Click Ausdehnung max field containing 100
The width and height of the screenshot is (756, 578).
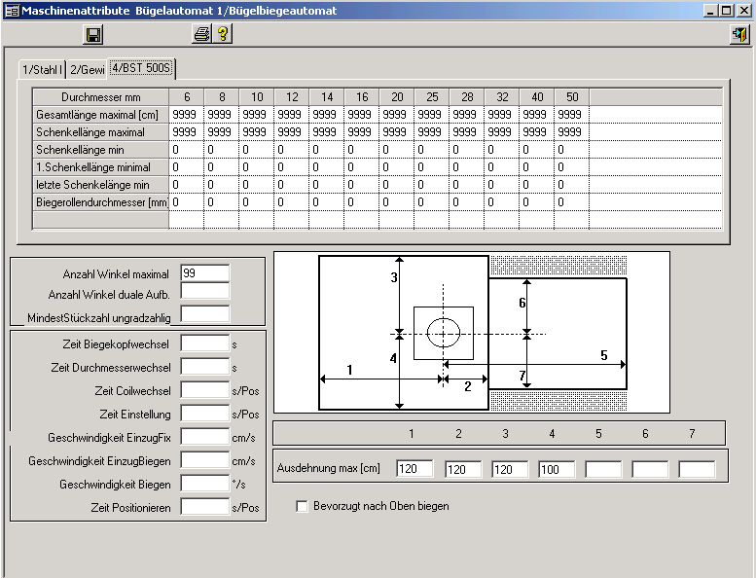557,469
